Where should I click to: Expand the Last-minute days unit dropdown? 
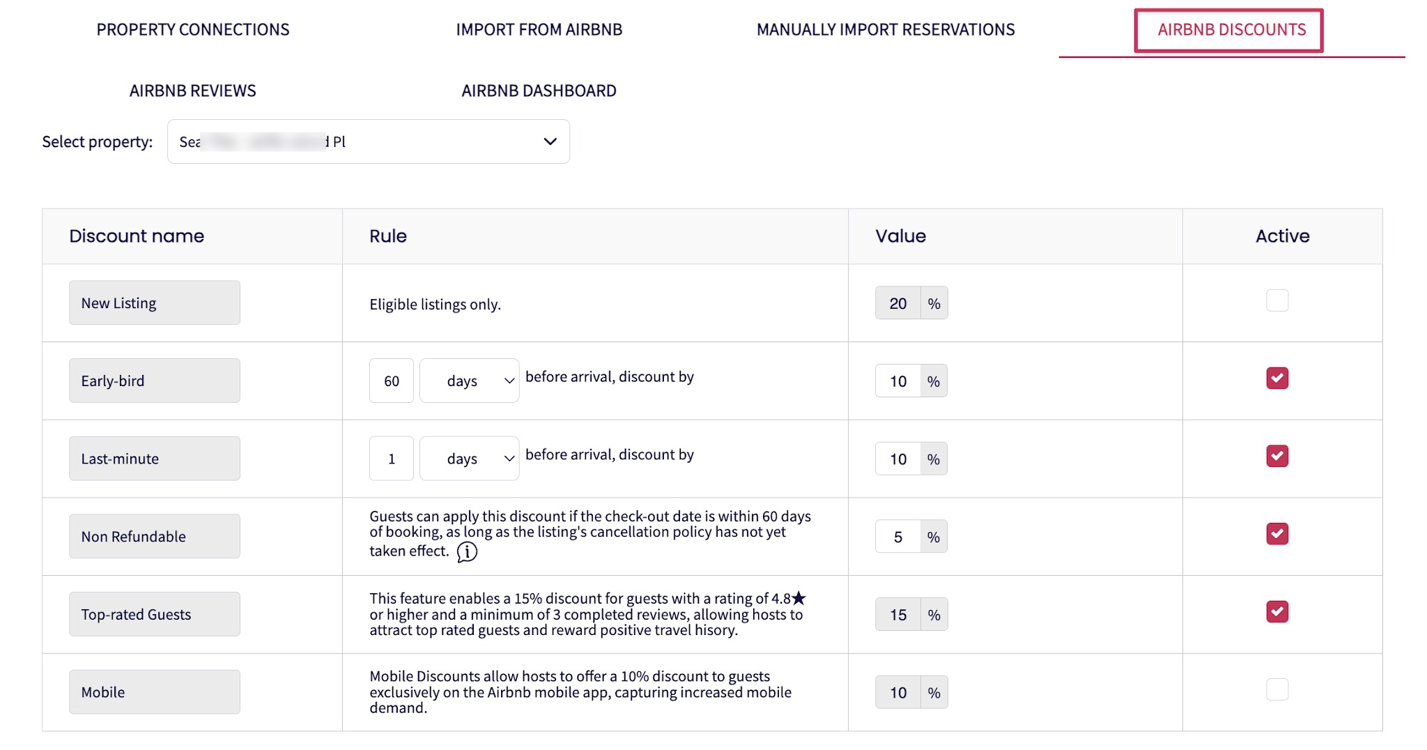pos(470,459)
